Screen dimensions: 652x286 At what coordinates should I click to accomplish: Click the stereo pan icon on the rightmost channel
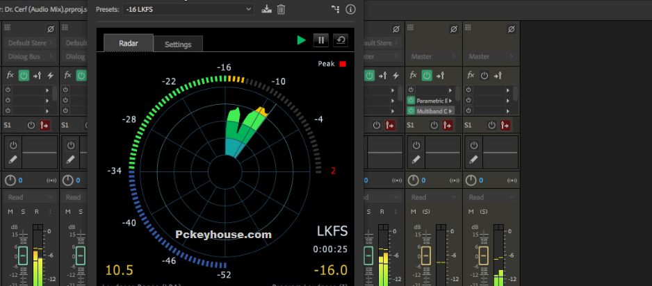pos(512,180)
